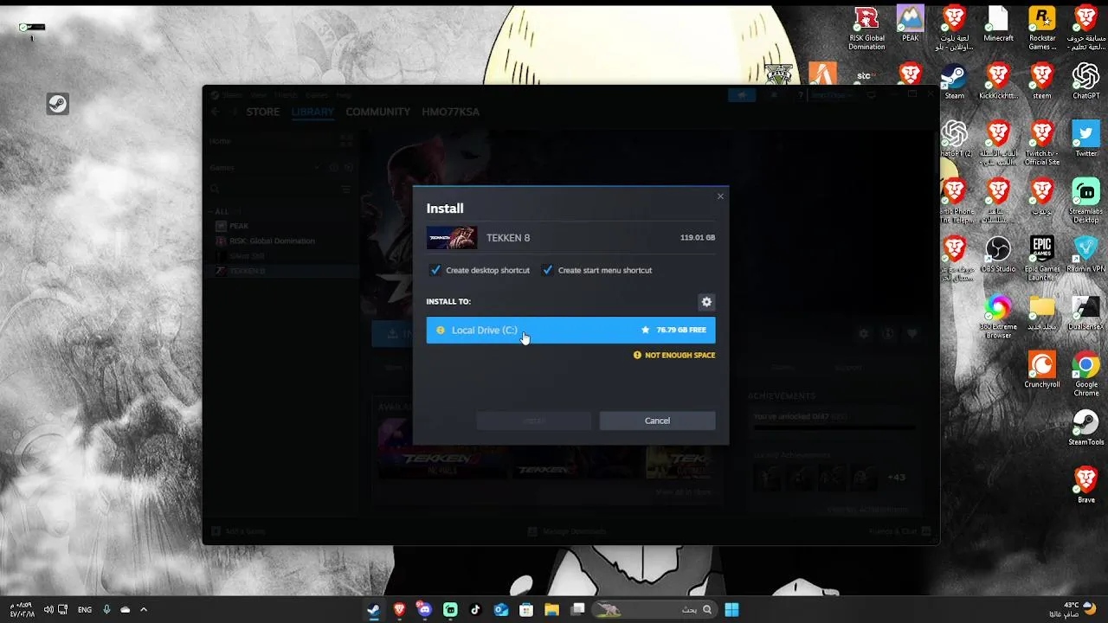Click the NOT ENOUGH SPACE warning
This screenshot has width=1108, height=623.
point(674,356)
